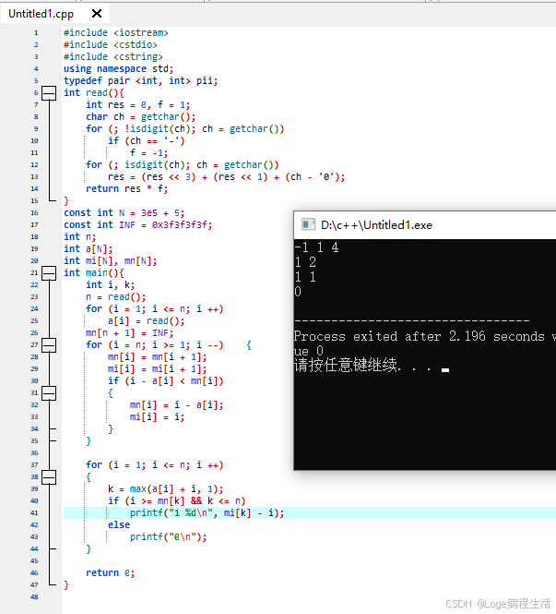Click on 'a[i] = read();' line
This screenshot has height=614, width=556.
point(147,320)
